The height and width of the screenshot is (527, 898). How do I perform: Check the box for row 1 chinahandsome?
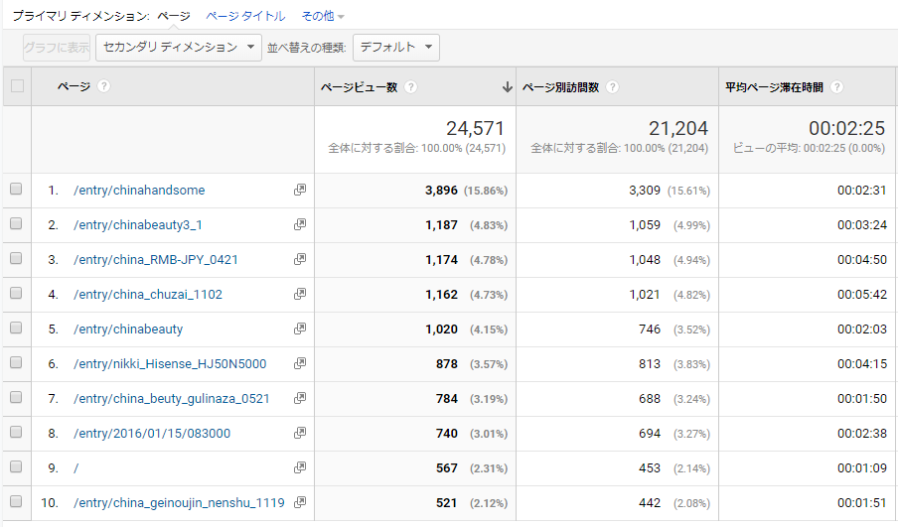coord(16,189)
